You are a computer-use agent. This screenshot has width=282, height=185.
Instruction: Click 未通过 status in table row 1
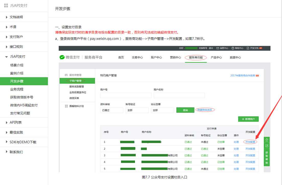pos(205,142)
